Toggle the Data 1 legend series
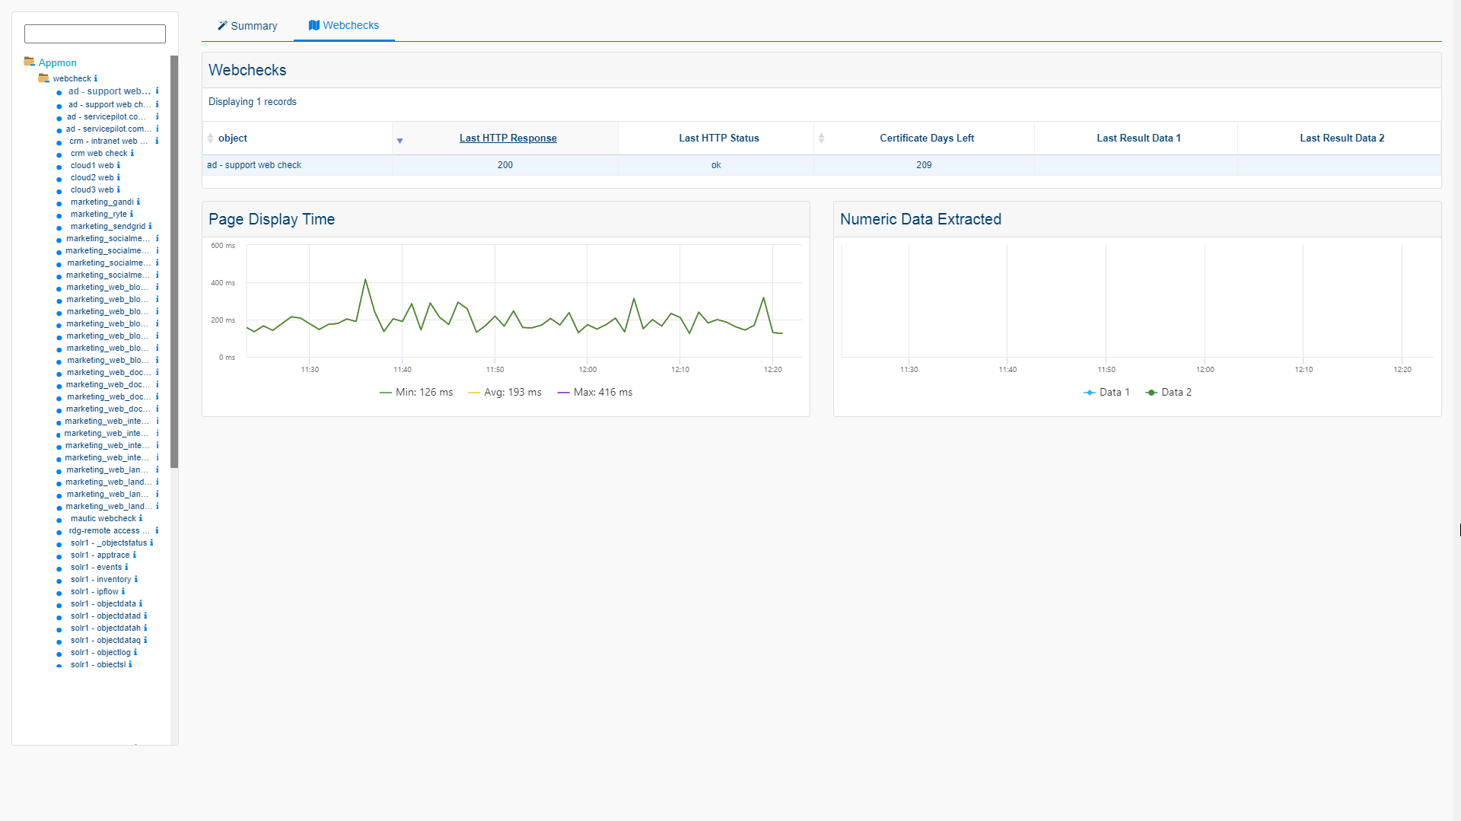Image resolution: width=1461 pixels, height=821 pixels. [x=1106, y=392]
